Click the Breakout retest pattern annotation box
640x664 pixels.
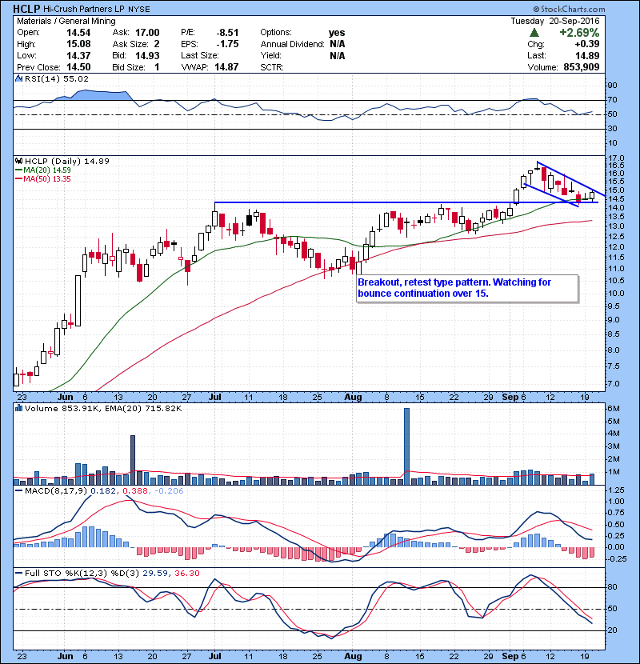(468, 288)
